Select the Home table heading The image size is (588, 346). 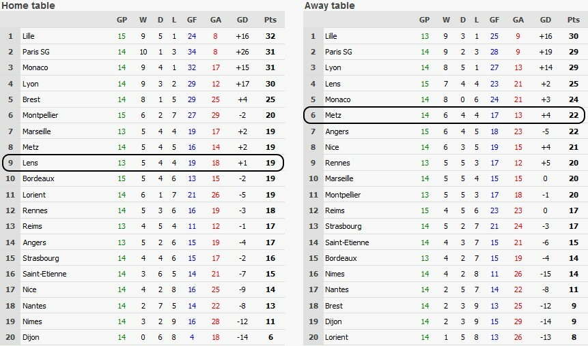coord(28,5)
